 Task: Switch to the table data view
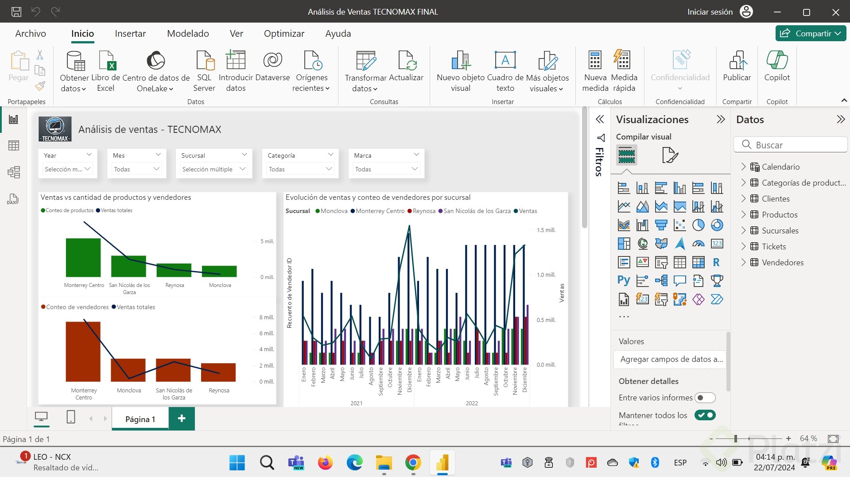click(x=14, y=146)
